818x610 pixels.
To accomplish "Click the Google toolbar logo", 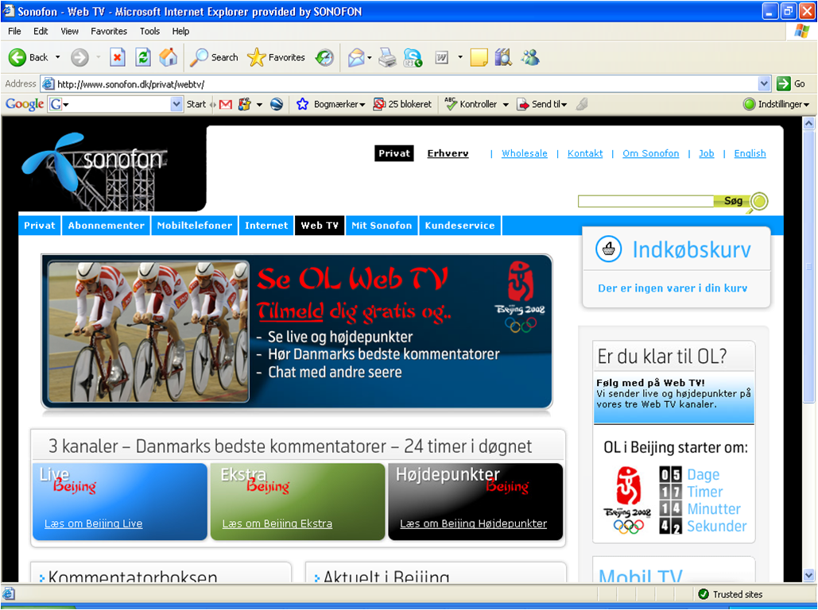I will 25,104.
